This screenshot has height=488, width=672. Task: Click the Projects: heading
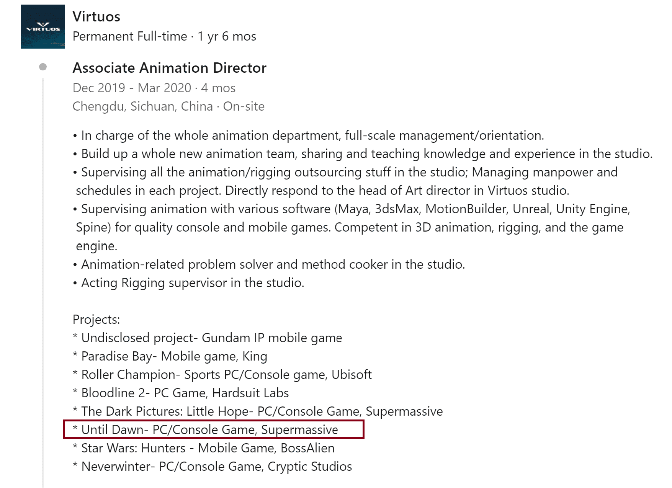(x=96, y=320)
